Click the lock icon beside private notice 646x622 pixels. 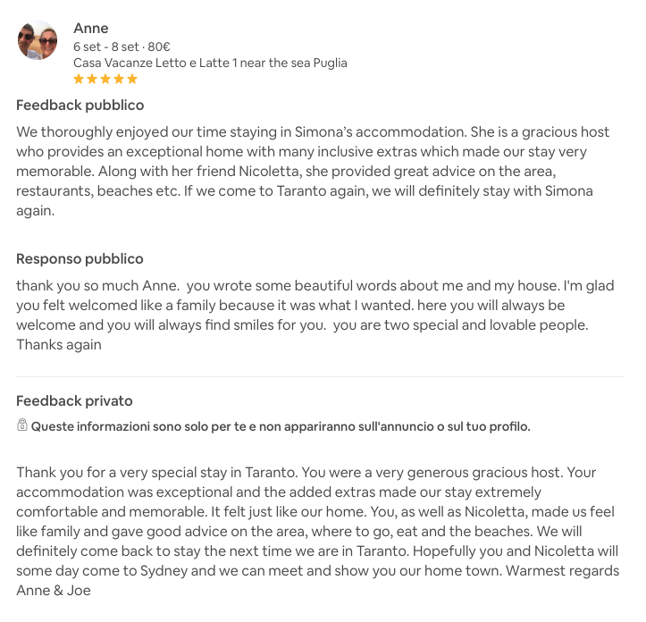coord(21,424)
